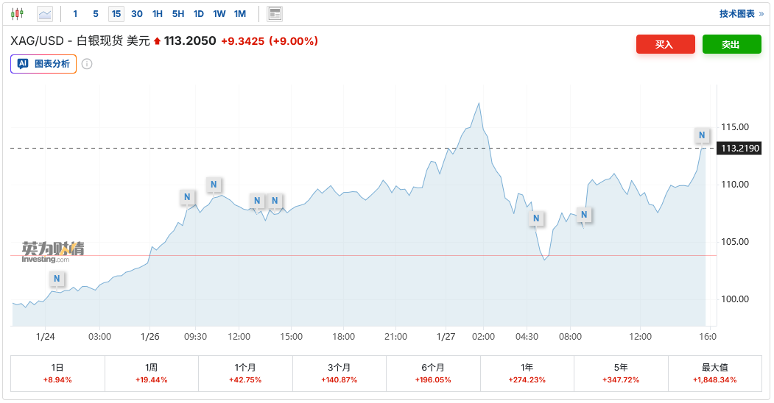Screen dimensions: 774x403
Task: Switch to the 1H interval
Action: (158, 13)
